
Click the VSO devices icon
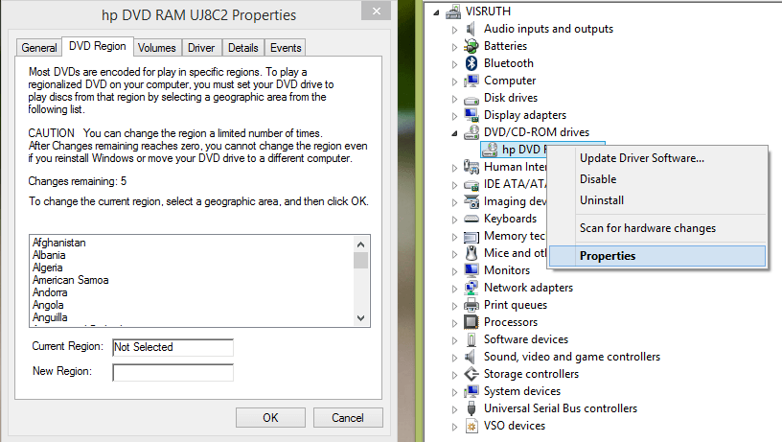click(471, 426)
